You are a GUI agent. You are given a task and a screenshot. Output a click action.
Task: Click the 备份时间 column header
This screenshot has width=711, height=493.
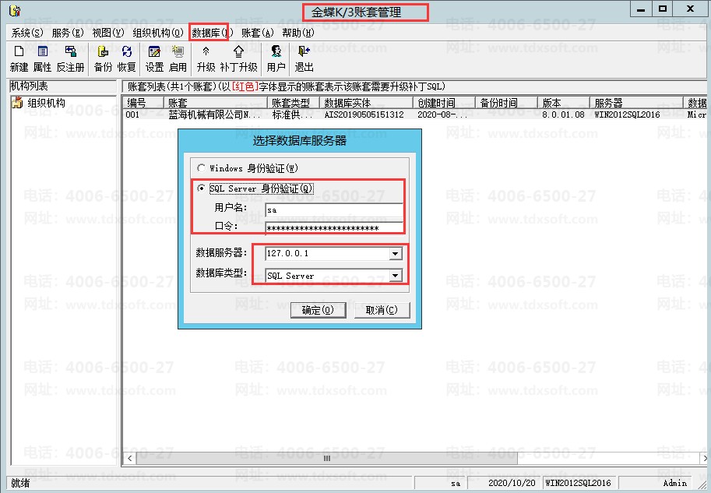pyautogui.click(x=506, y=103)
